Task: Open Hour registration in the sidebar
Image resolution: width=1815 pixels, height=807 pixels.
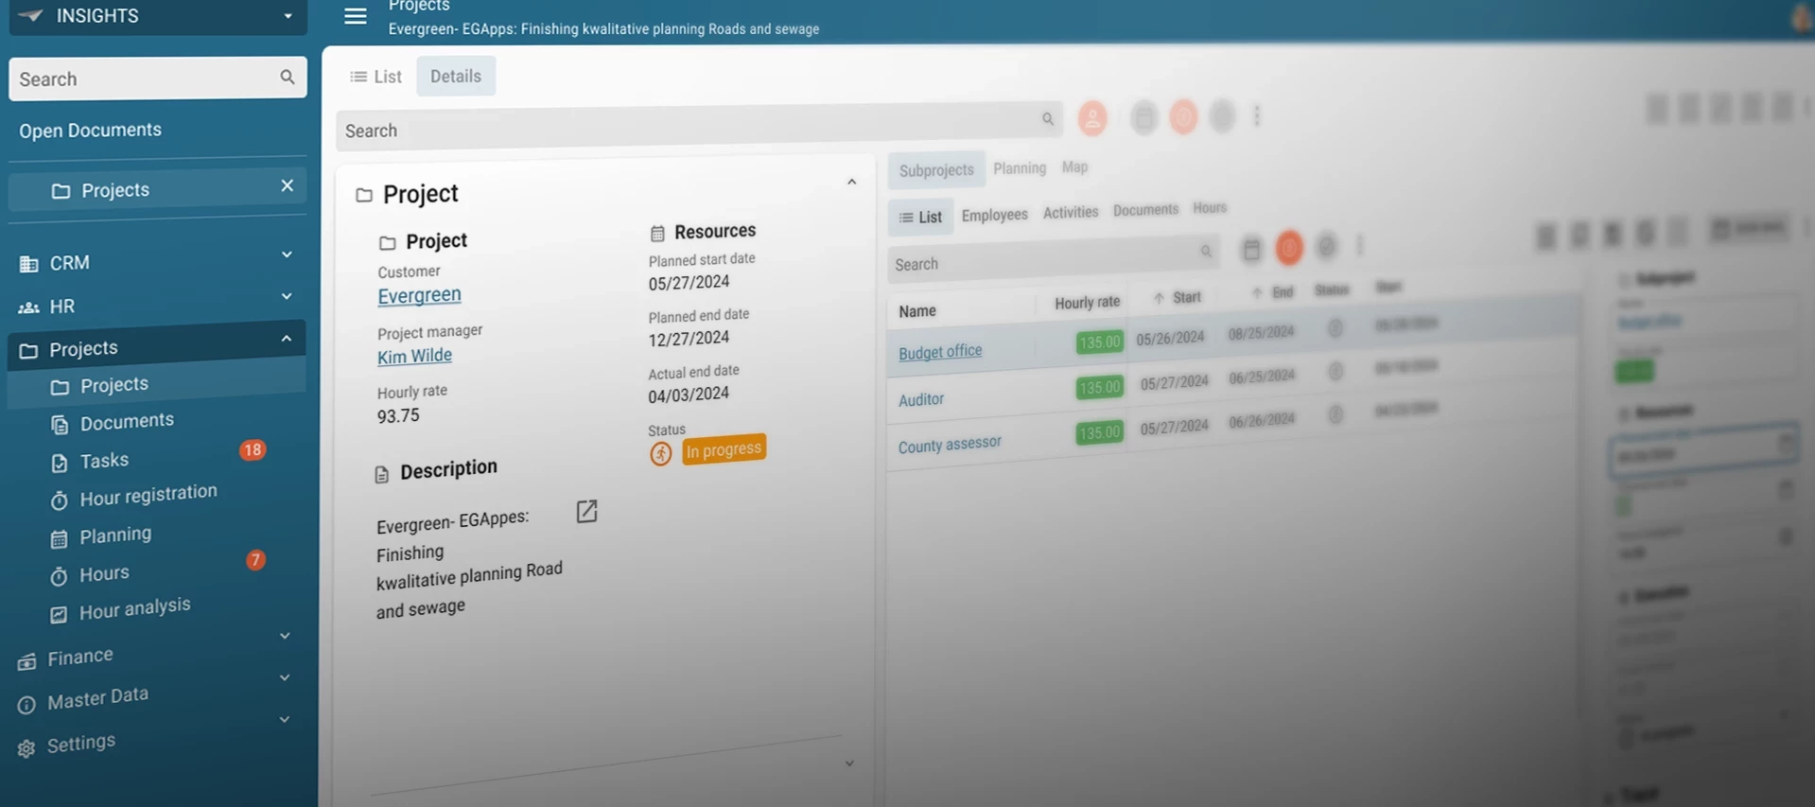Action: click(148, 494)
